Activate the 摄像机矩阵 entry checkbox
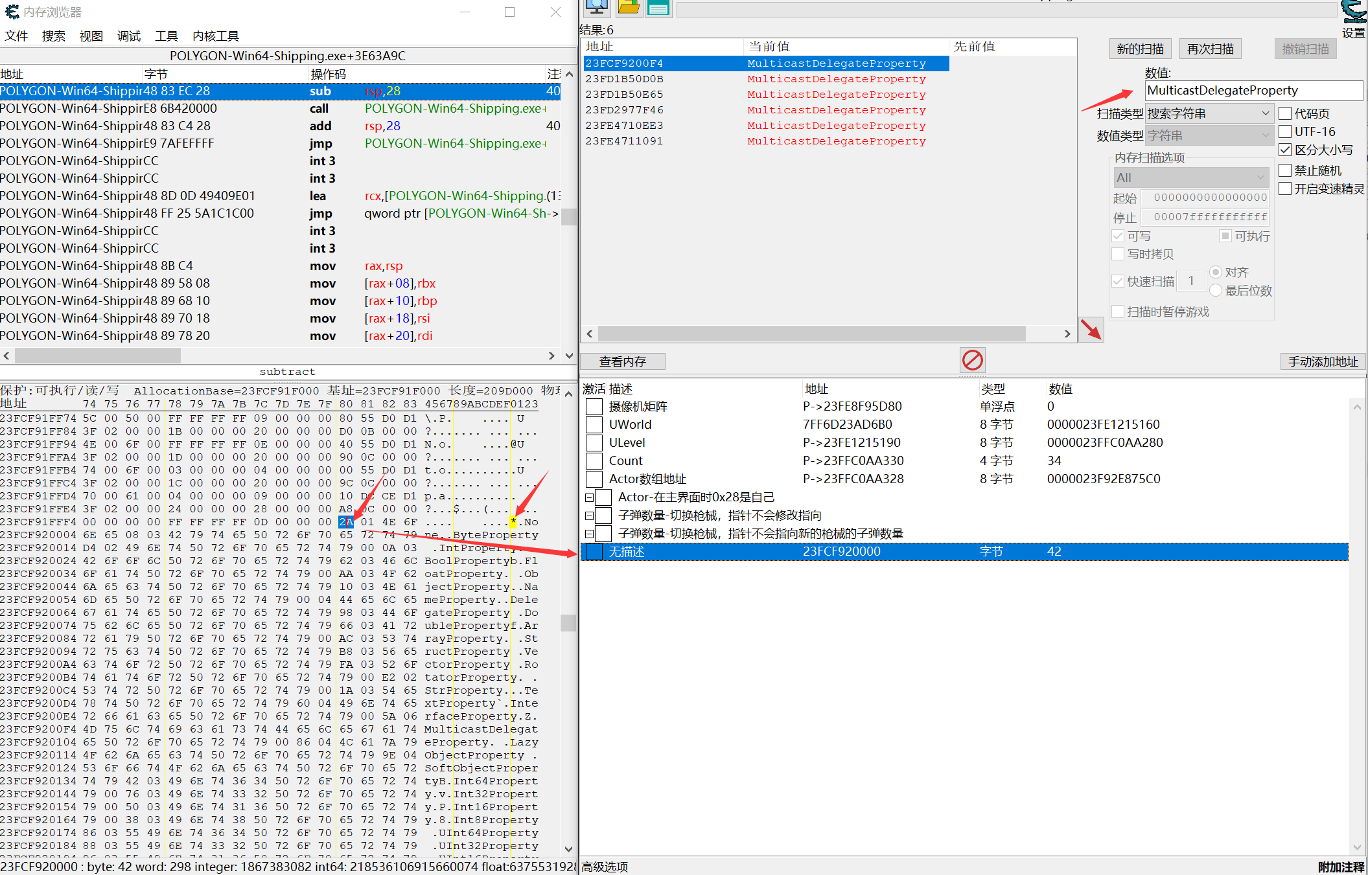1368x875 pixels. [594, 407]
